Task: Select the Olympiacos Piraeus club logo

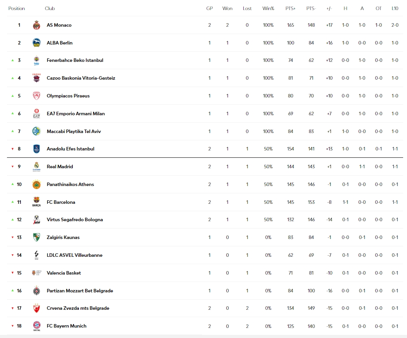Action: tap(37, 96)
